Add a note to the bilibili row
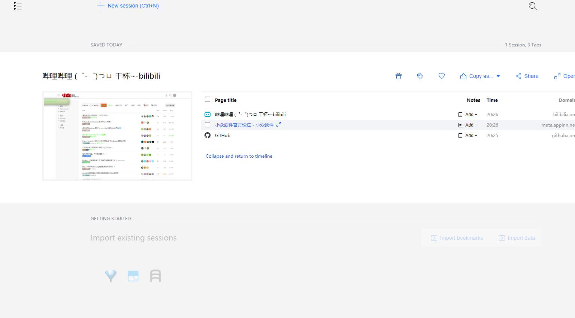 (468, 115)
